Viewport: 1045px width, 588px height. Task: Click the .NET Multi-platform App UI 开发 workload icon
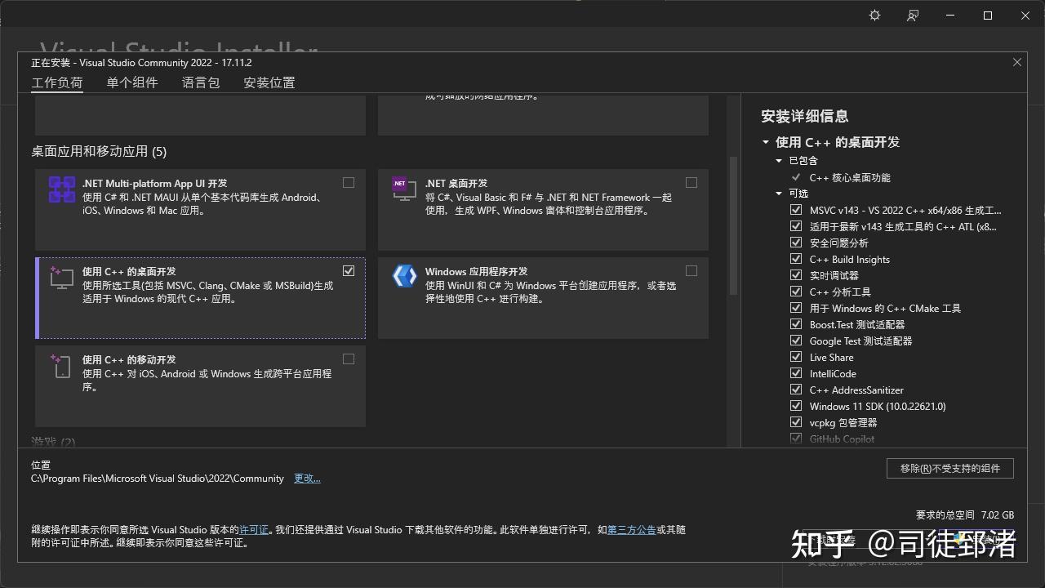61,189
